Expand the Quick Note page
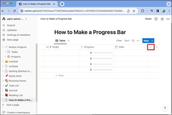The height and width of the screenshot is (115, 172). point(3,76)
